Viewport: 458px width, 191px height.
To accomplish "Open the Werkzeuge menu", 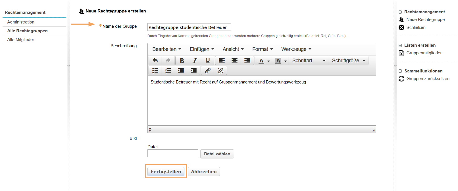I will pyautogui.click(x=296, y=49).
